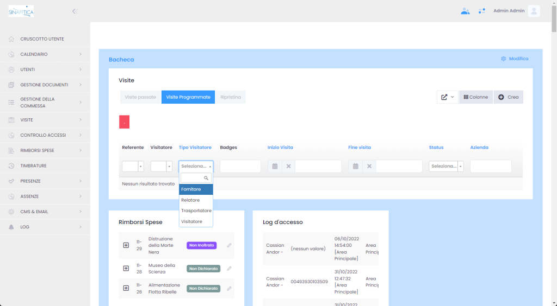Edit the Museo della Scienza reimbursement
Viewport: 557px width, 306px height.
pos(229,269)
